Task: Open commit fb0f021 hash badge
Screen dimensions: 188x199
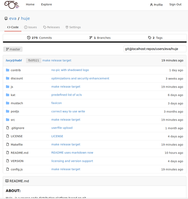Action: pos(34,61)
